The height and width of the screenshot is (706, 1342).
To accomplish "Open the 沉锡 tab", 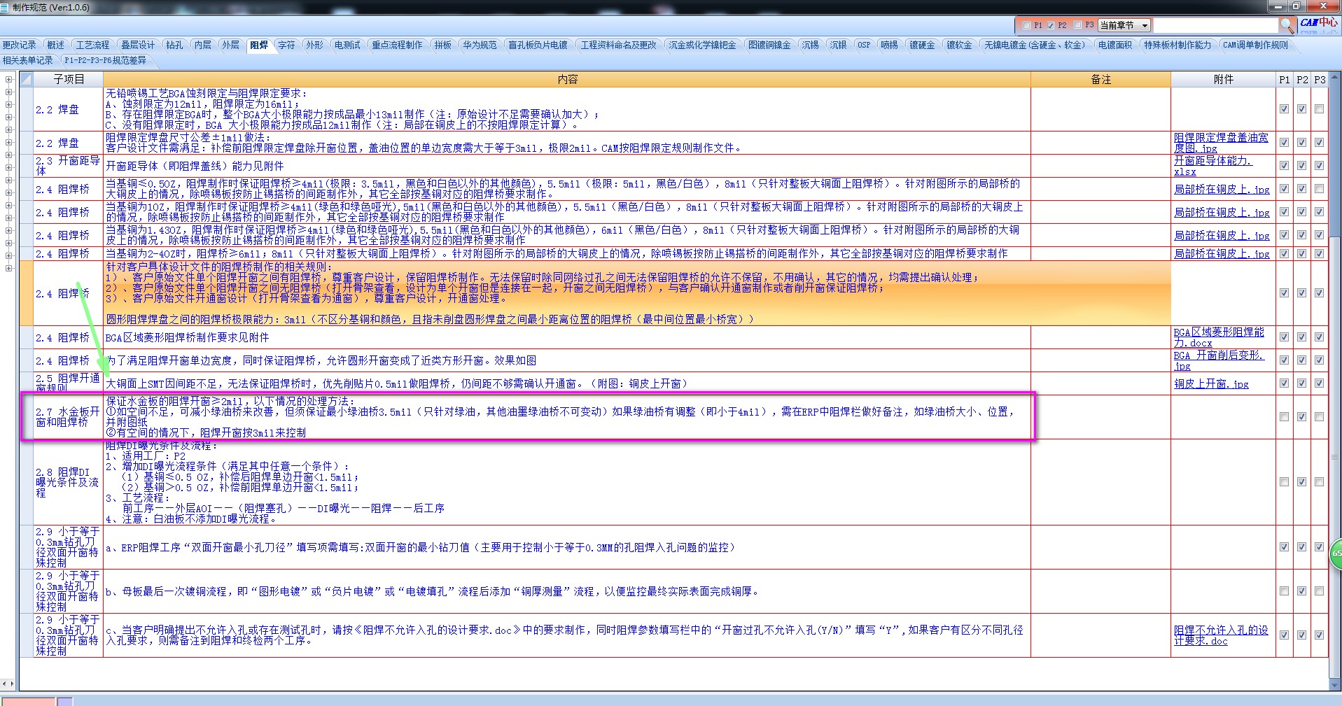I will point(811,45).
